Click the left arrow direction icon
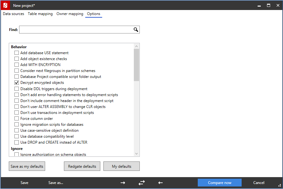The image size is (283, 189). coord(160,183)
